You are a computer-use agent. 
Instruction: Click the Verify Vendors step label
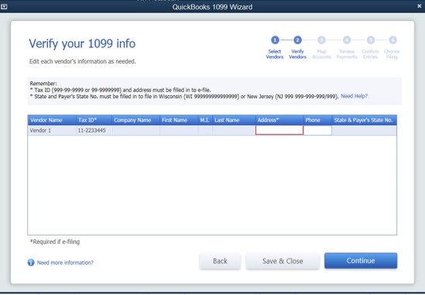point(297,54)
